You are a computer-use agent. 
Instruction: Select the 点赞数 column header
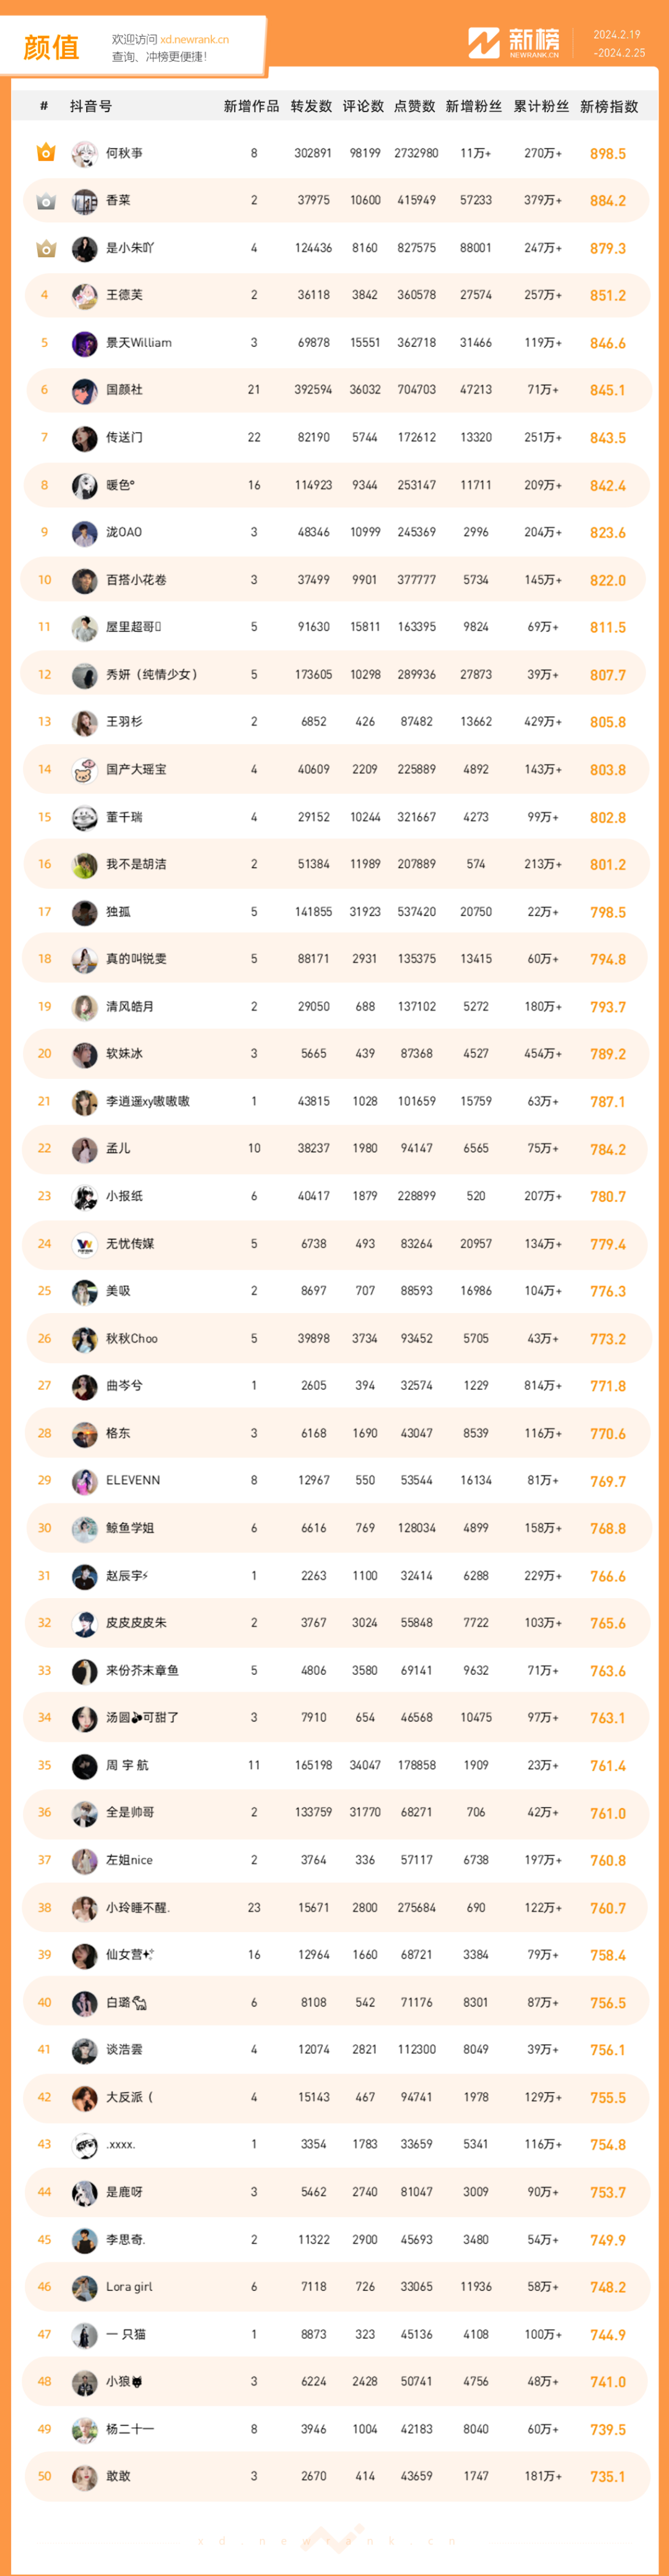click(x=414, y=106)
